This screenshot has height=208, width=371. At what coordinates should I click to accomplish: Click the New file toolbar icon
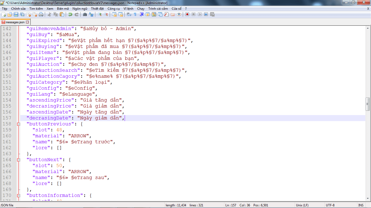(4, 14)
